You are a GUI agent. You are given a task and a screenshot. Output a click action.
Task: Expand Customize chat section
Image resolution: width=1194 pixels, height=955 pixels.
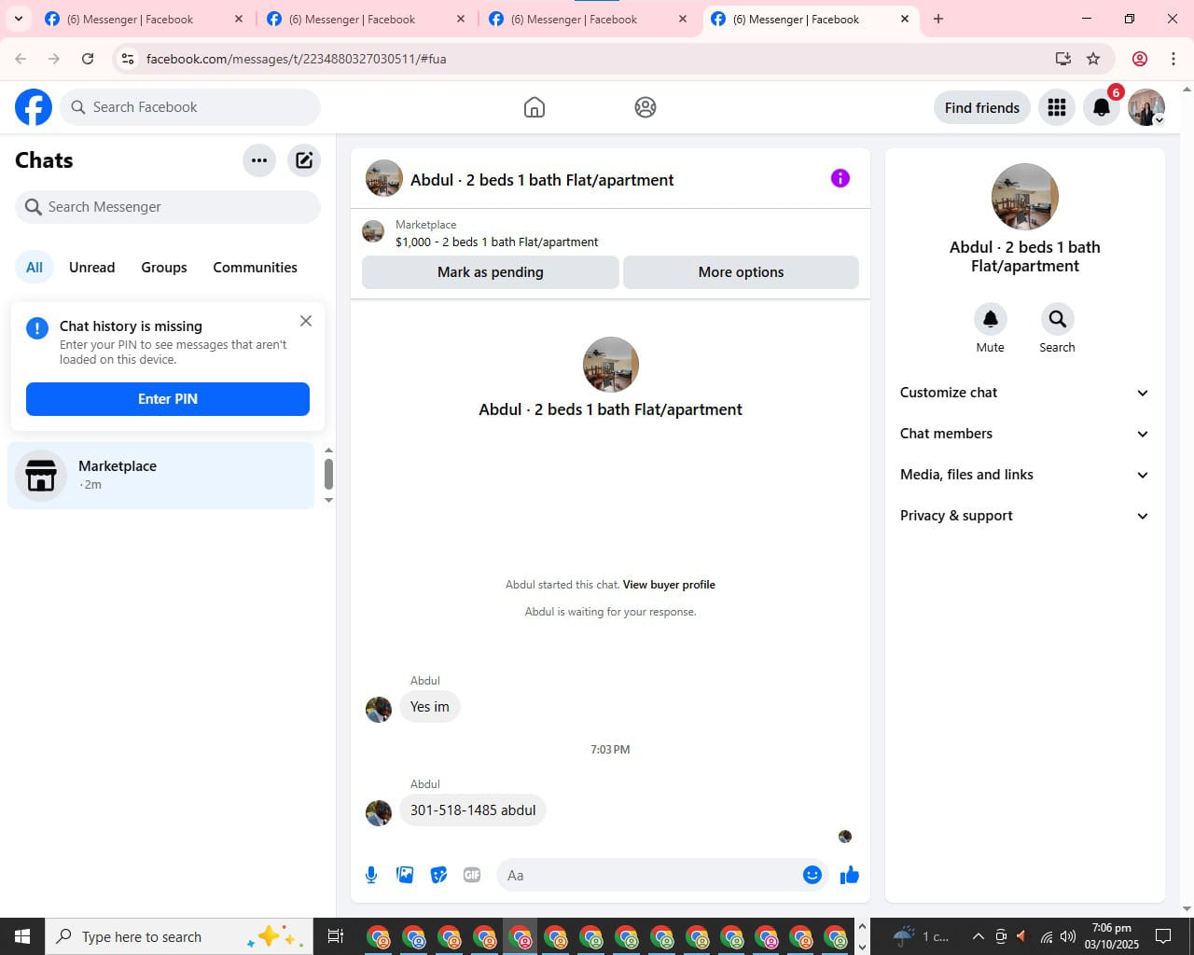tap(1024, 393)
